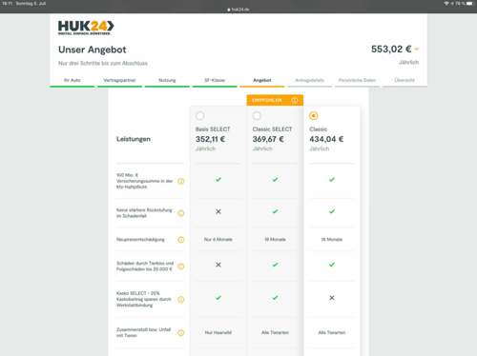The image size is (477, 356).
Task: Click the X for Tierbiss under Basis SELECT
Action: click(x=218, y=265)
